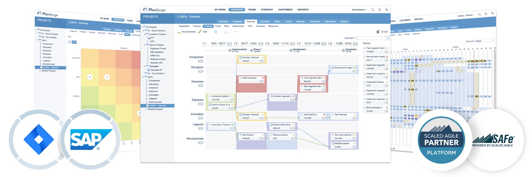Open the STRATEGY menu
This screenshot has width=532, height=177.
pos(267,10)
